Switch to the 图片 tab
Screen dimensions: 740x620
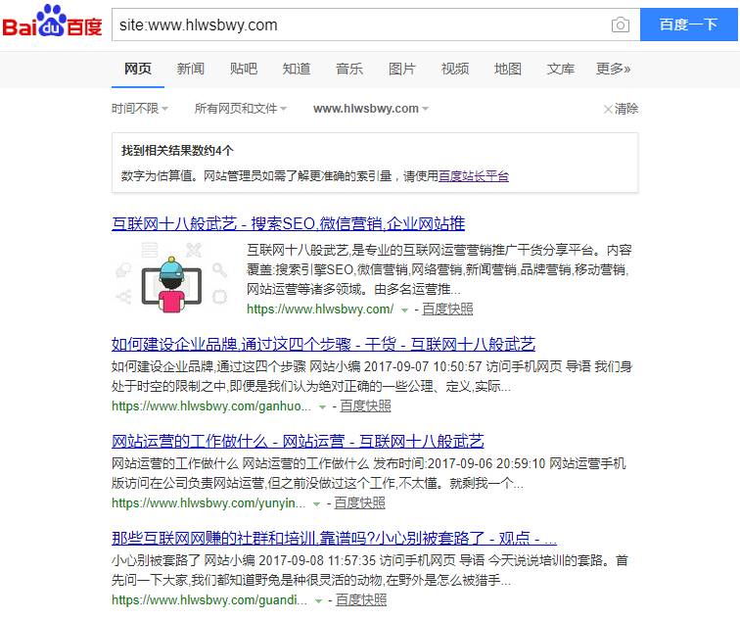(402, 69)
